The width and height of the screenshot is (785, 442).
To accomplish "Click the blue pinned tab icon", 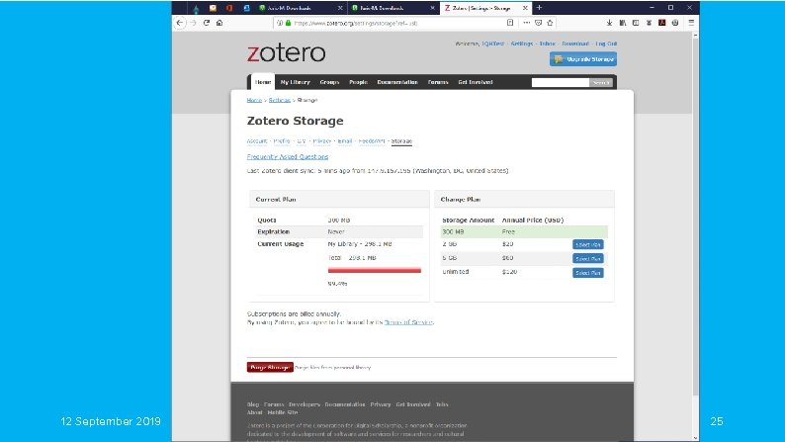I will pos(246,8).
